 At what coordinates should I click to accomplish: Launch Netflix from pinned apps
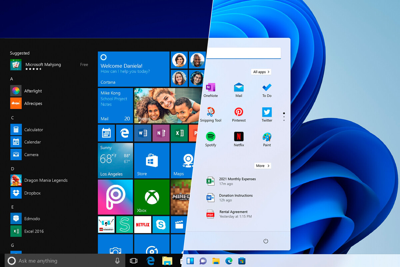pyautogui.click(x=239, y=137)
